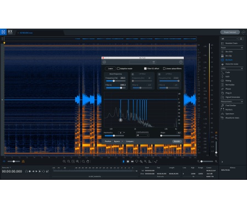
Task: Open the Fade module
Action: [227, 73]
